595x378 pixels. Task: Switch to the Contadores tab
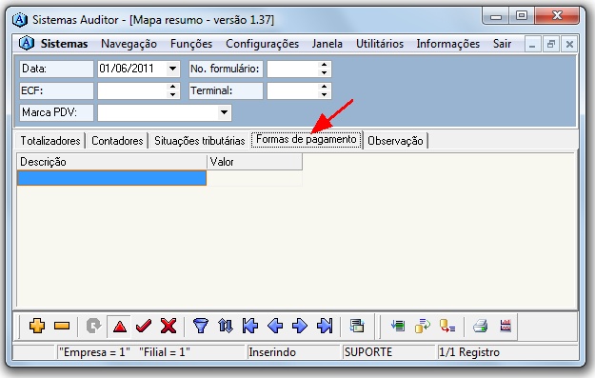(117, 141)
